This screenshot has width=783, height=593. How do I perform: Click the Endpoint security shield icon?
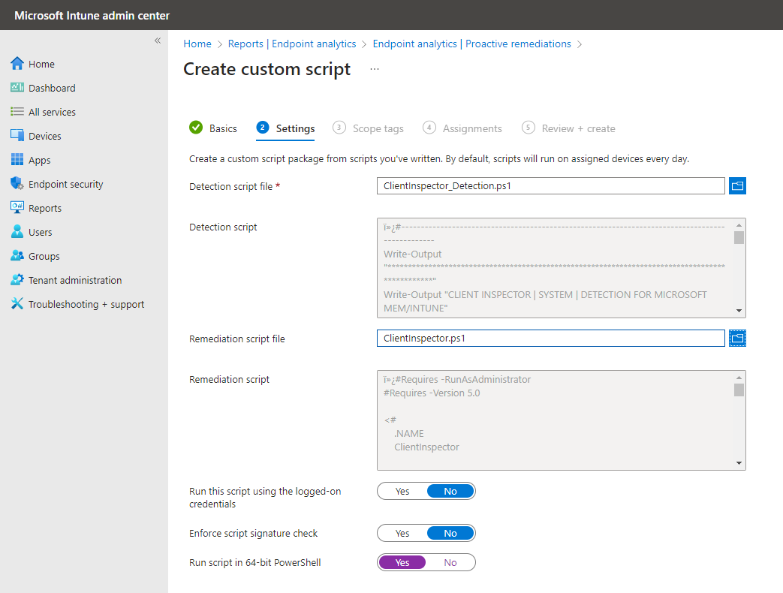pos(17,184)
